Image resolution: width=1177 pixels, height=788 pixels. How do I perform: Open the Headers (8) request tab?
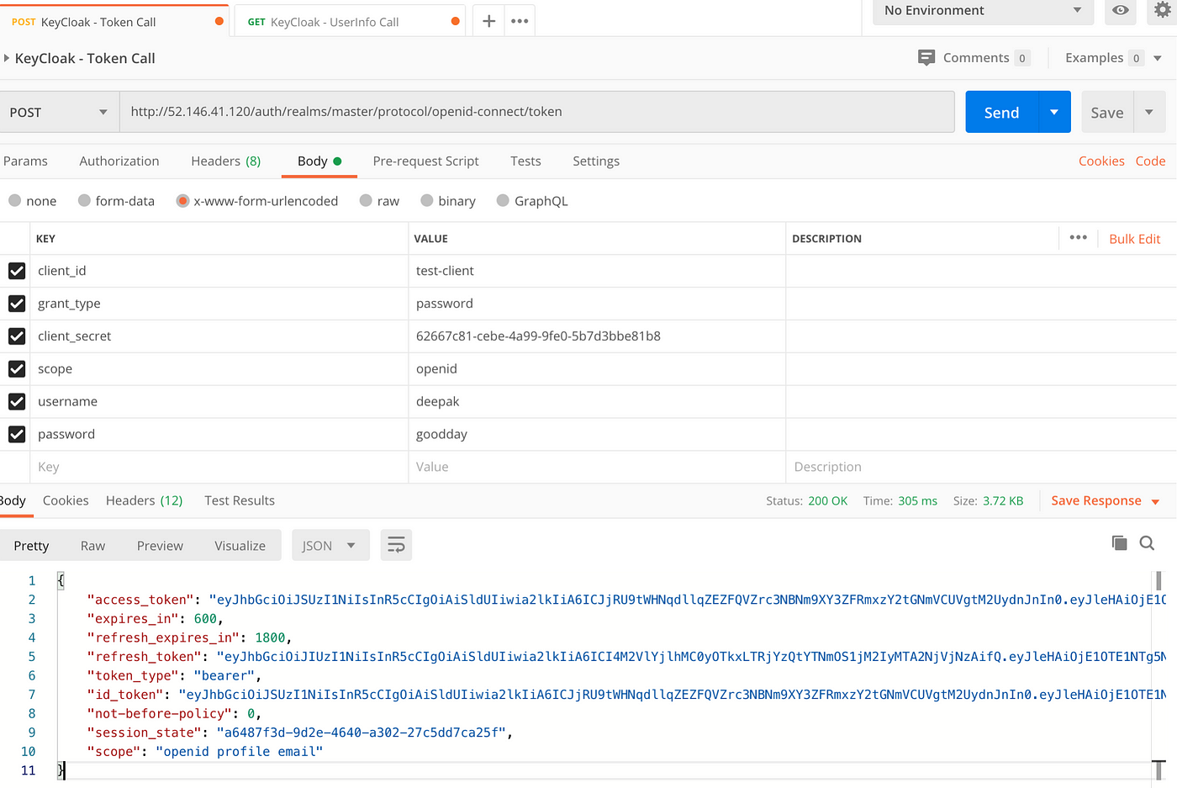(x=226, y=161)
